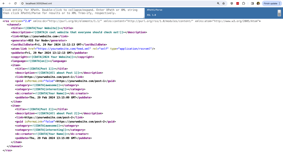Select the first item opening tag

click(x=15, y=65)
